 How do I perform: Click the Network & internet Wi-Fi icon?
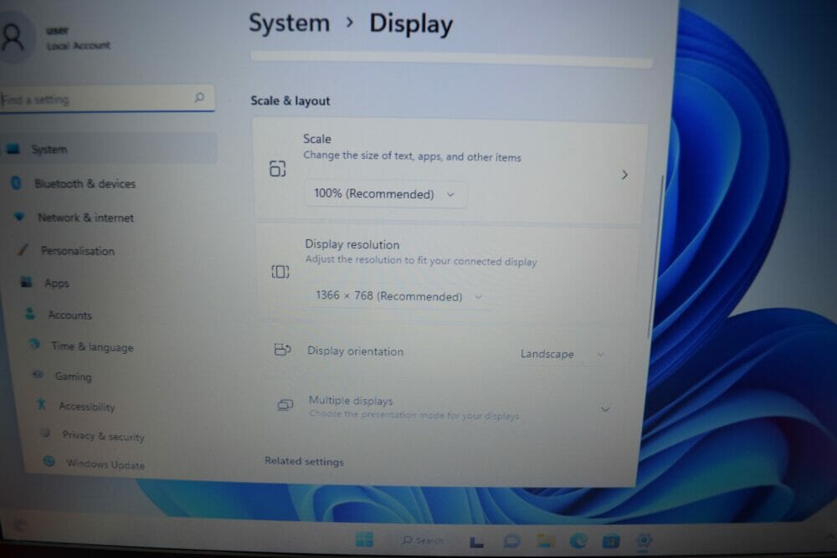tap(19, 217)
